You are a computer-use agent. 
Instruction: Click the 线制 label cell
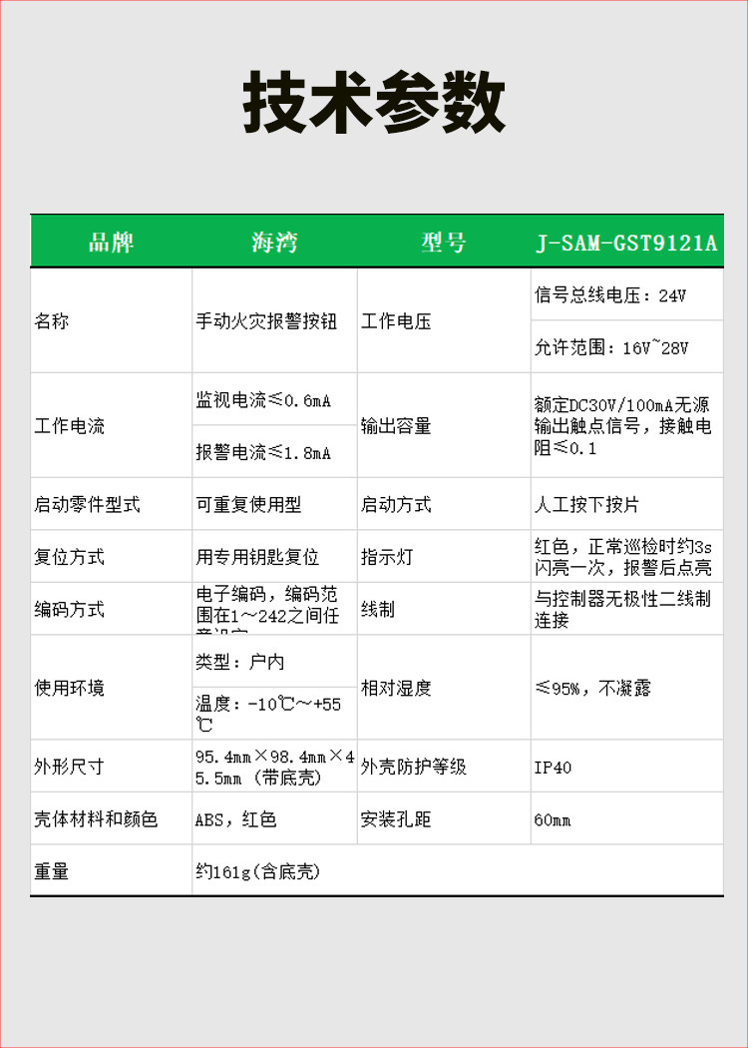(x=444, y=609)
